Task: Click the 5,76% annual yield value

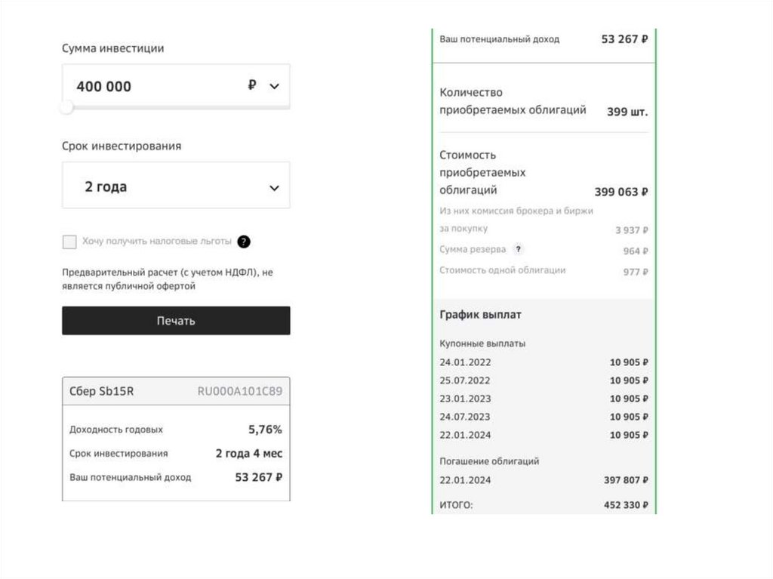Action: [265, 430]
